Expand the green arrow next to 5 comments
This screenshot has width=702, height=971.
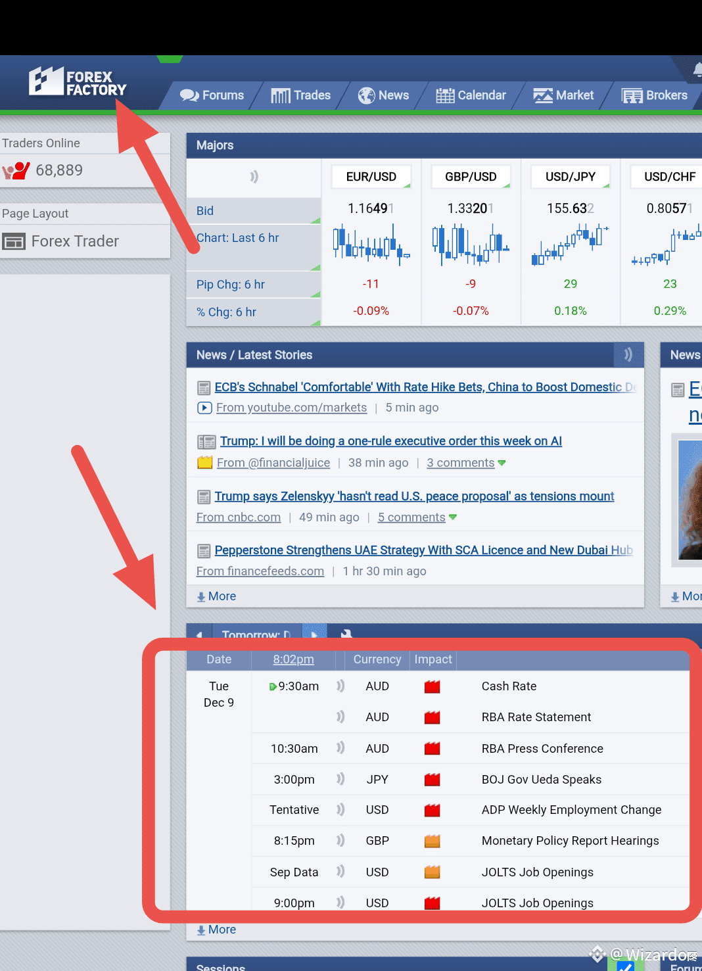point(453,518)
